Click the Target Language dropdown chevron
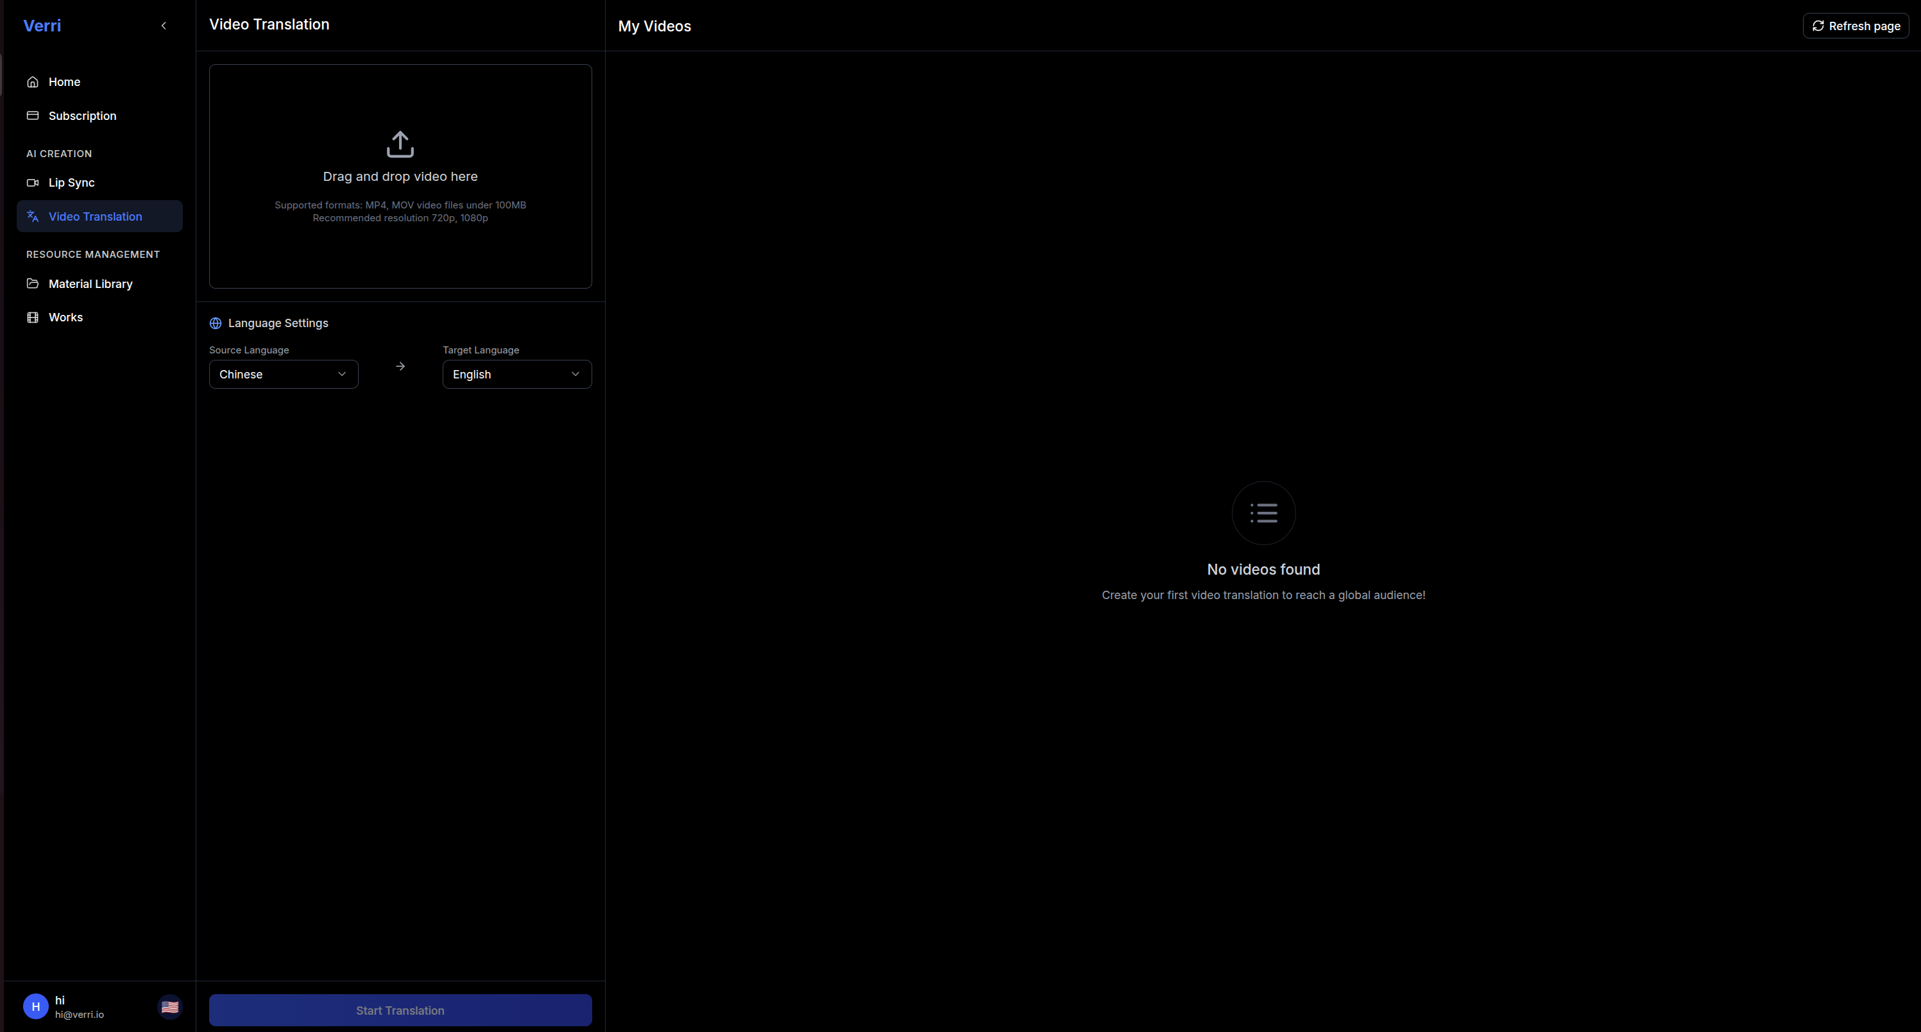Image resolution: width=1921 pixels, height=1032 pixels. click(x=575, y=375)
